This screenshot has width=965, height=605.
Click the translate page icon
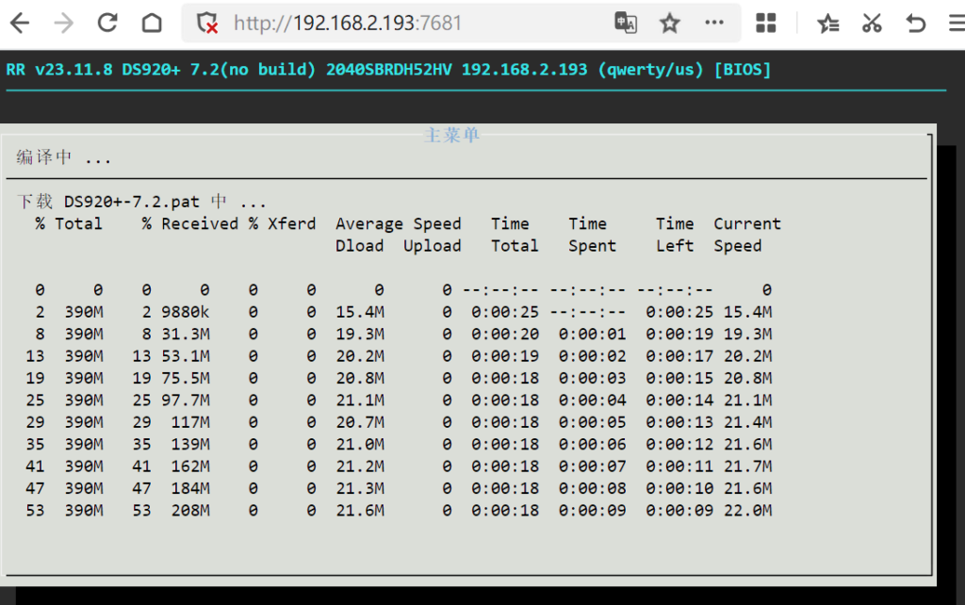[625, 24]
